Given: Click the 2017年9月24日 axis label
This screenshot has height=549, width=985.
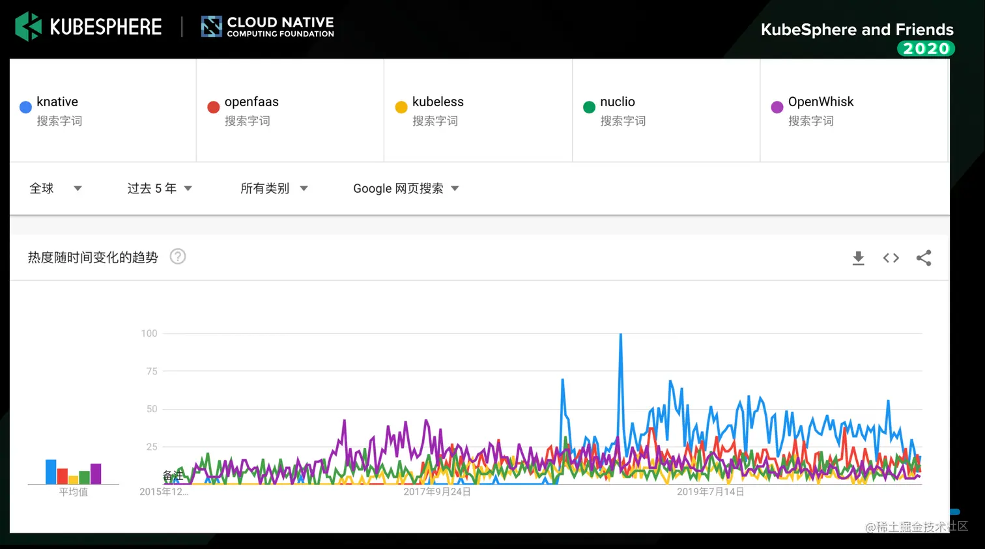Looking at the screenshot, I should coord(437,492).
